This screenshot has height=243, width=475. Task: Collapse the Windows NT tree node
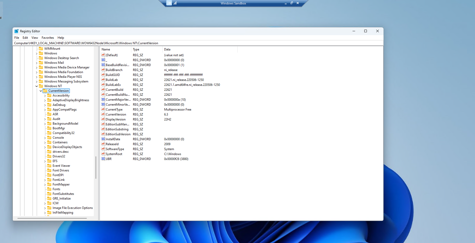[36, 86]
